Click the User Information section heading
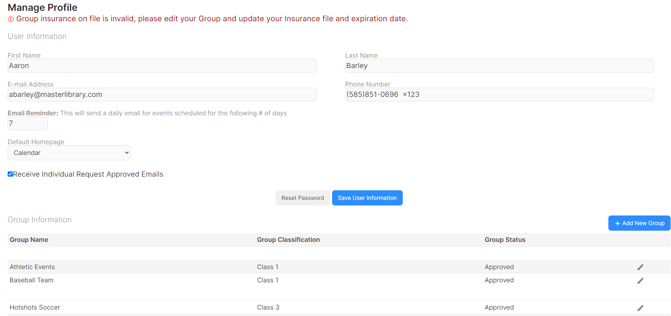The height and width of the screenshot is (316, 671). pyautogui.click(x=37, y=36)
